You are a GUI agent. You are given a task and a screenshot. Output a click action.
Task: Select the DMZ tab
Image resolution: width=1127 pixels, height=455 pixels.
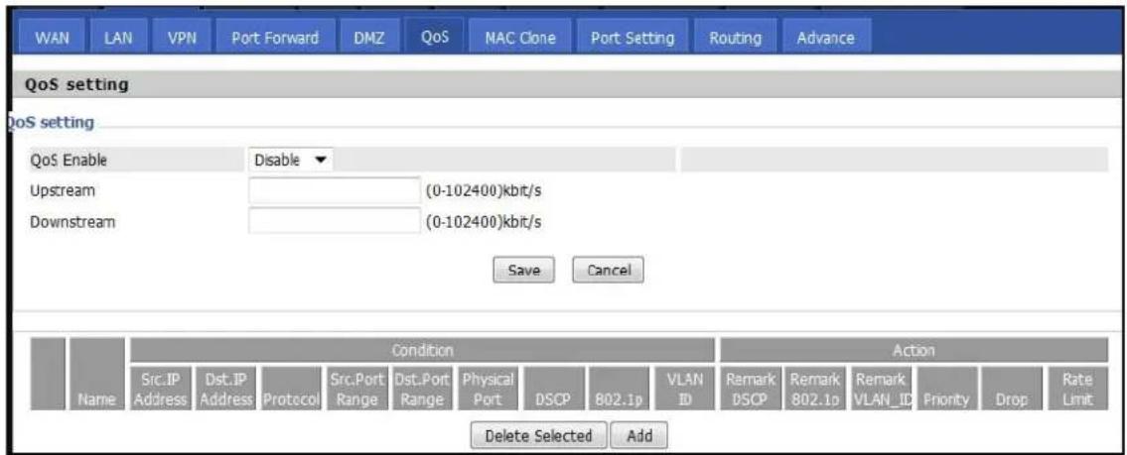368,38
